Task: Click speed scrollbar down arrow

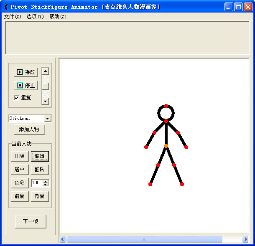Action: 46,101
